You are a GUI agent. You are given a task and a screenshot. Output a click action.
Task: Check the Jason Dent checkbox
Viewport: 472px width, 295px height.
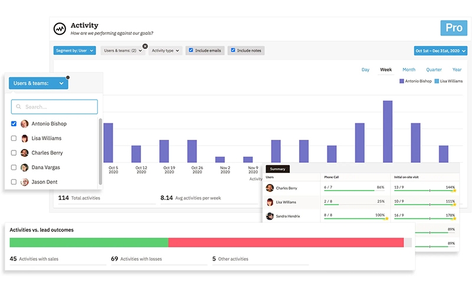[14, 182]
